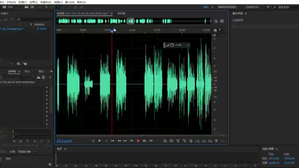The width and height of the screenshot is (299, 168).
Task: Open the 默认 workspace menu icon
Action: [x=212, y=7]
